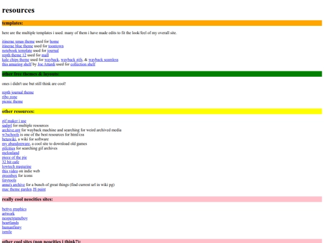Screen dimensions: 324x243
Task: Open the wayback seamless link
Action: point(103,60)
